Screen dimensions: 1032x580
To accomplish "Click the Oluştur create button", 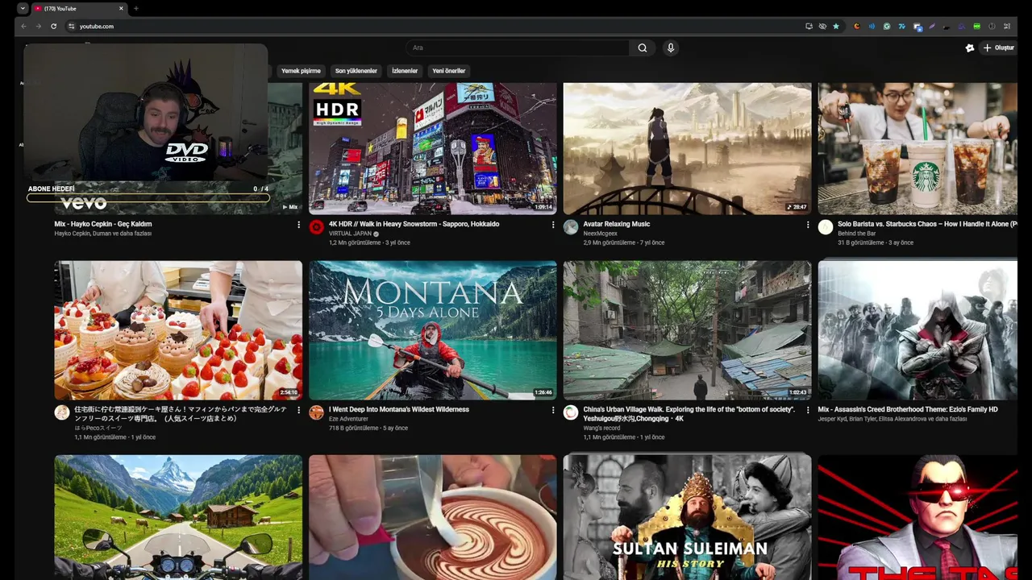I will click(x=998, y=48).
